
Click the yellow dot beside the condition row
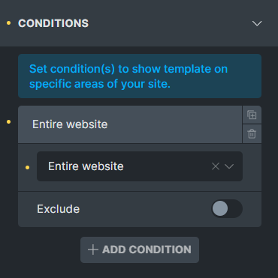click(x=8, y=122)
